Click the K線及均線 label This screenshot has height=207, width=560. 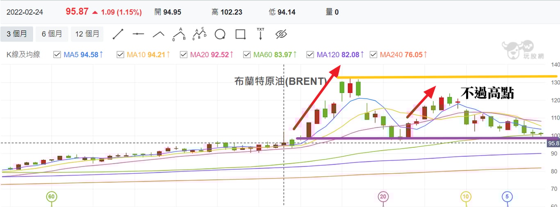(23, 54)
